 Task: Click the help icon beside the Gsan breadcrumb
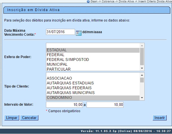[88, 1]
